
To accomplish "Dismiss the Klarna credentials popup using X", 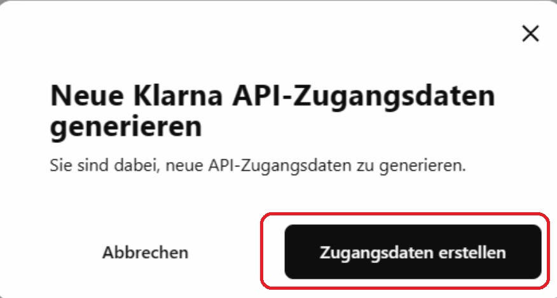I will click(x=530, y=34).
